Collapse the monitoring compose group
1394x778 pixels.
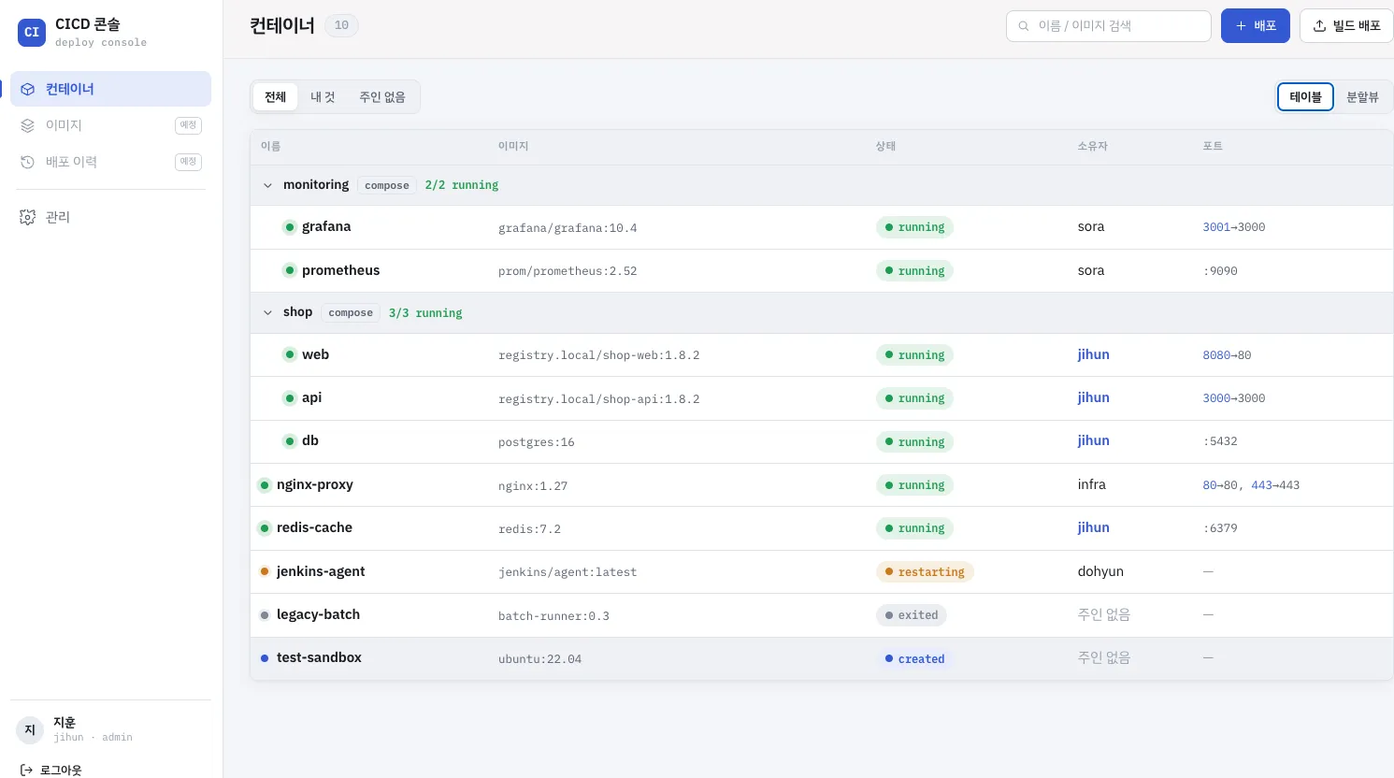tap(267, 185)
